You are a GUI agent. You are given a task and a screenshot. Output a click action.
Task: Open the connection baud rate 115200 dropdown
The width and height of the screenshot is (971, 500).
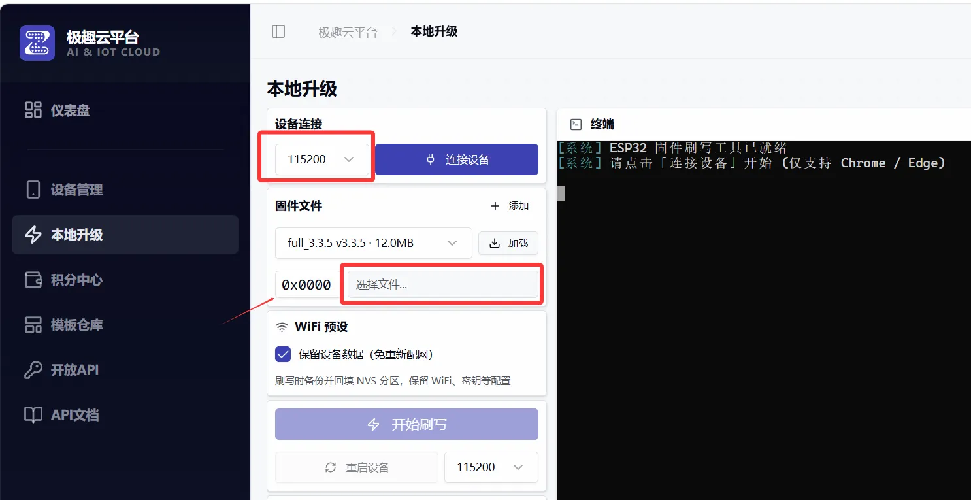(x=321, y=159)
